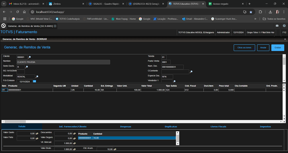Click the CCorriente search magnifier icon

pyautogui.click(x=191, y=72)
